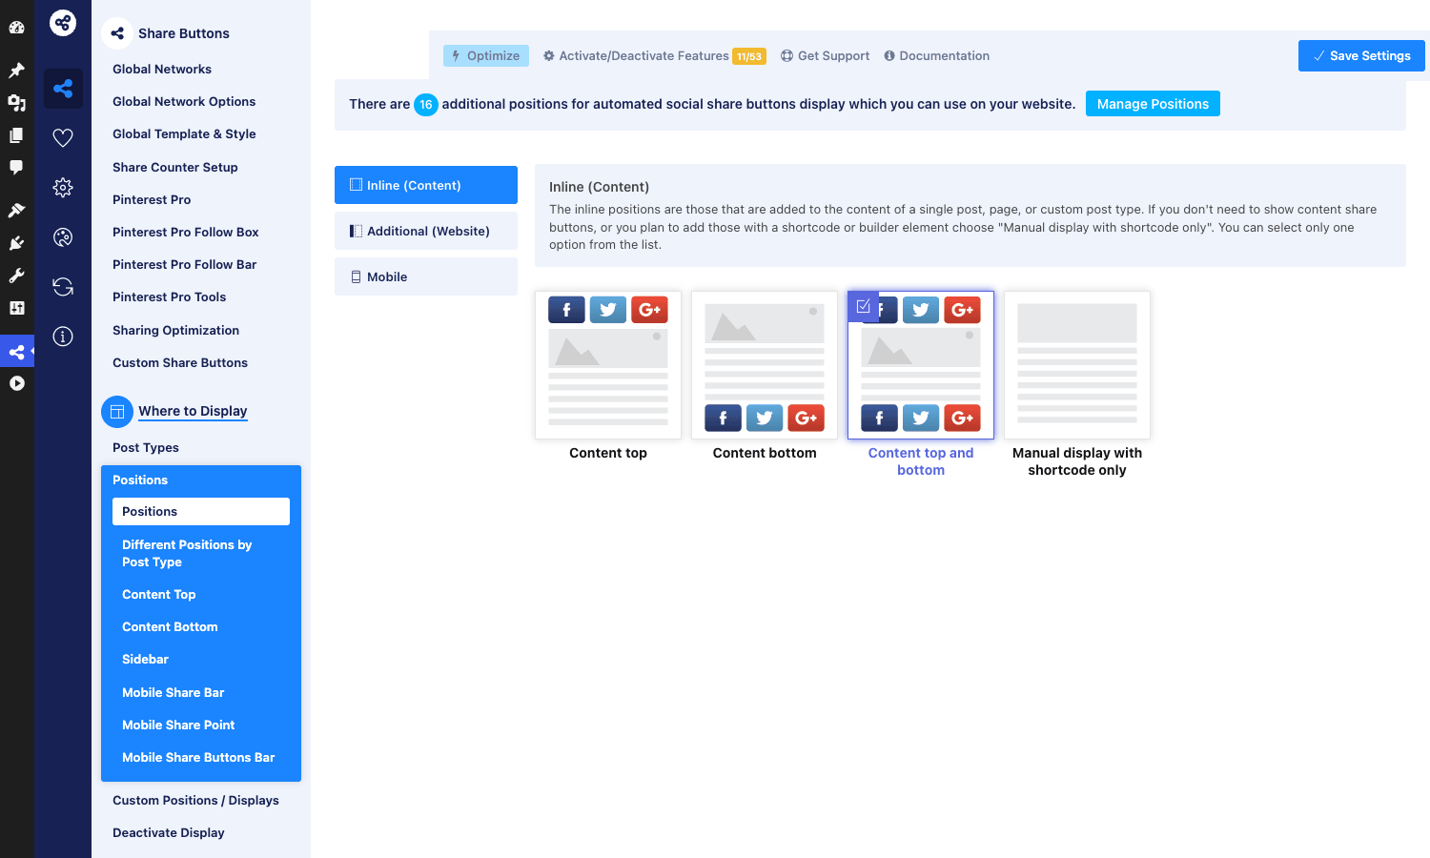This screenshot has width=1430, height=858.
Task: Choose Content top and bottom thumbnail
Action: pos(921,365)
